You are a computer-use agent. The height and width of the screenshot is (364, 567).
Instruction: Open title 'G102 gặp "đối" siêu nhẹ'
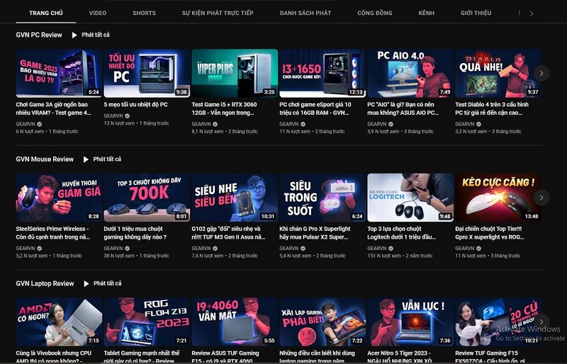tap(228, 233)
